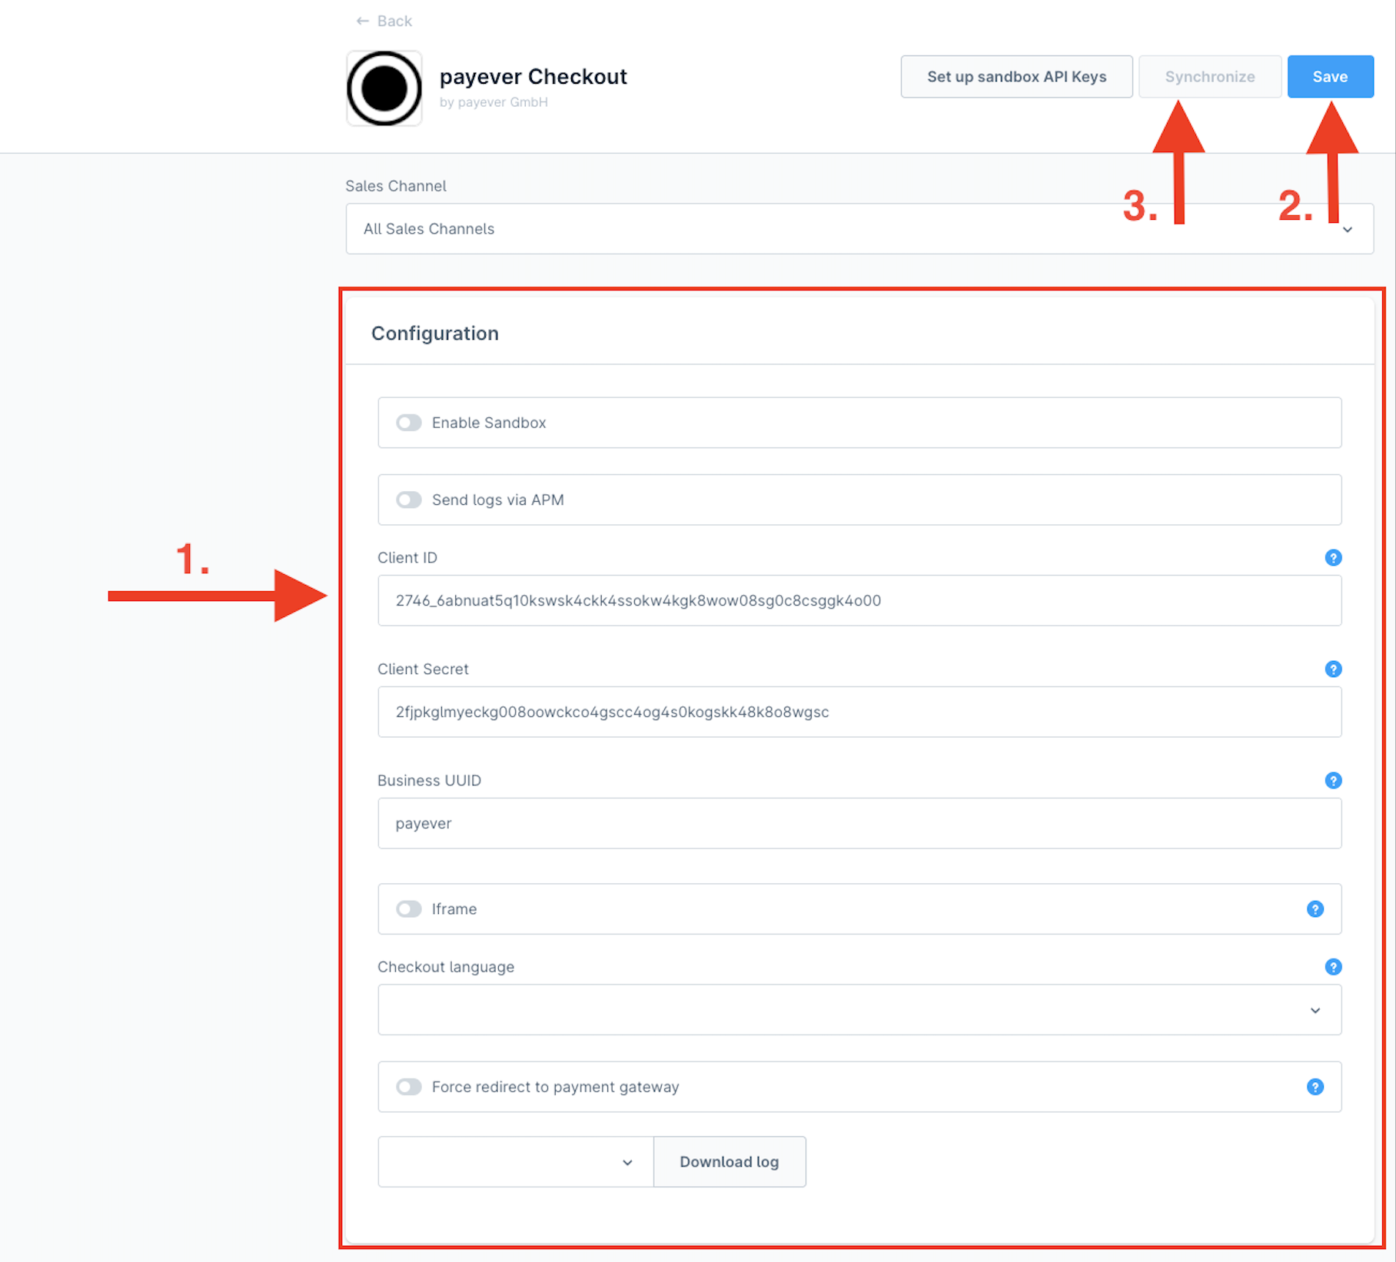This screenshot has width=1396, height=1262.
Task: Open help icon for Client Secret
Action: pyautogui.click(x=1333, y=669)
